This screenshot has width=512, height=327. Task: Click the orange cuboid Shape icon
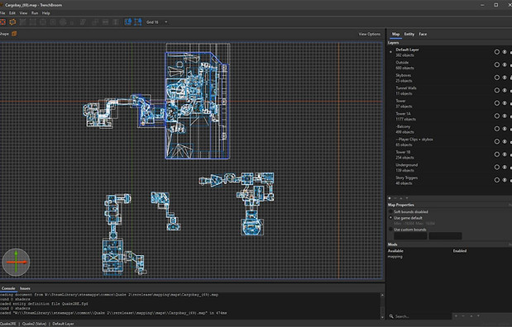tap(14, 34)
